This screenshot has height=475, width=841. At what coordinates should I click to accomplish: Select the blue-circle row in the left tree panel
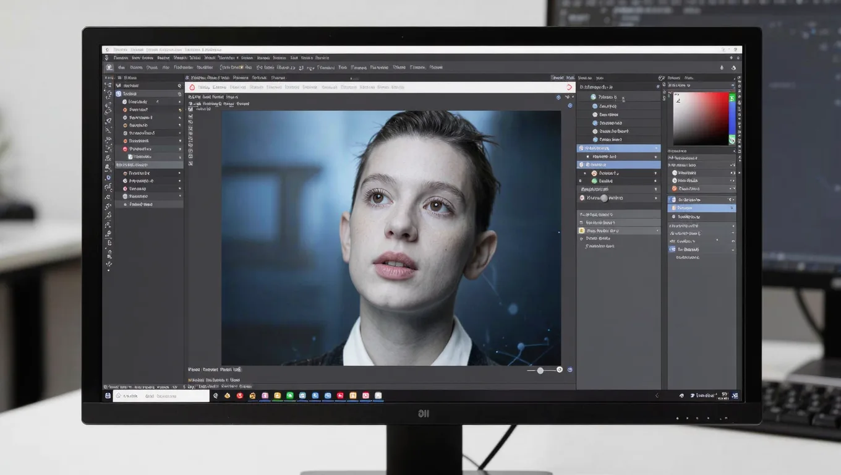150,94
